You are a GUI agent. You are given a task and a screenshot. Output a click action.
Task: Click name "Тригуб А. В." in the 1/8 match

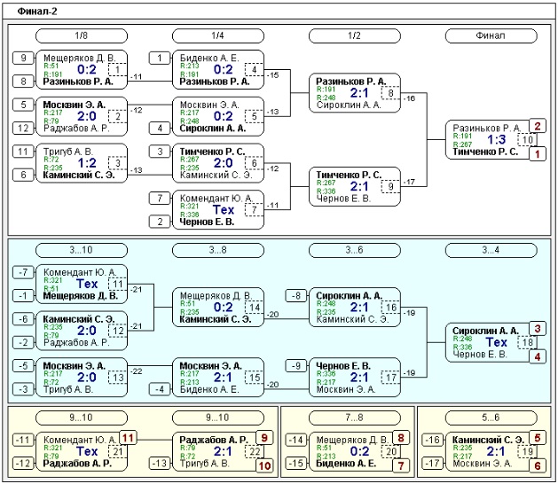68,152
